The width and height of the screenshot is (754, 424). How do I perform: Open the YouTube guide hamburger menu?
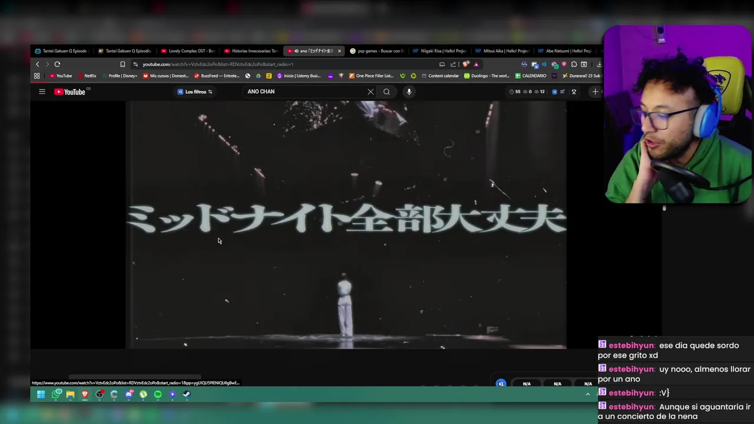click(42, 92)
